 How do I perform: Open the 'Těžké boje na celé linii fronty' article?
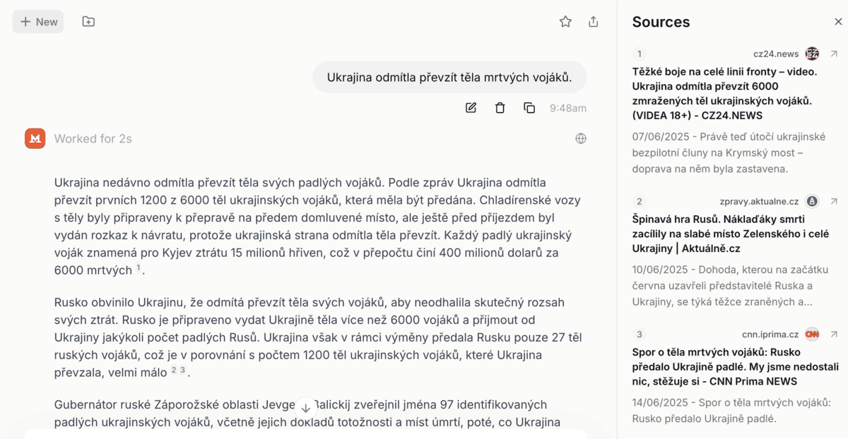tap(724, 93)
